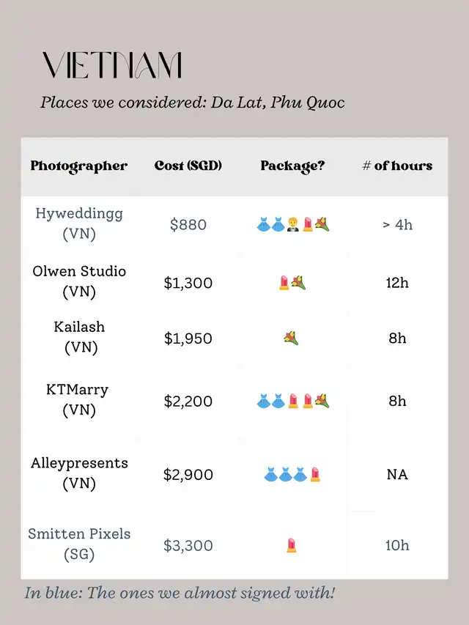Screen dimensions: 469x625
Task: Click the lipstick emoji in Olwen Studio row
Action: pos(284,283)
